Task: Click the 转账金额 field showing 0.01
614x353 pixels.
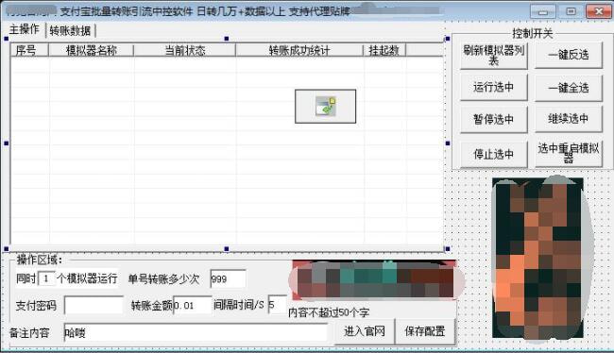Action: click(x=193, y=305)
